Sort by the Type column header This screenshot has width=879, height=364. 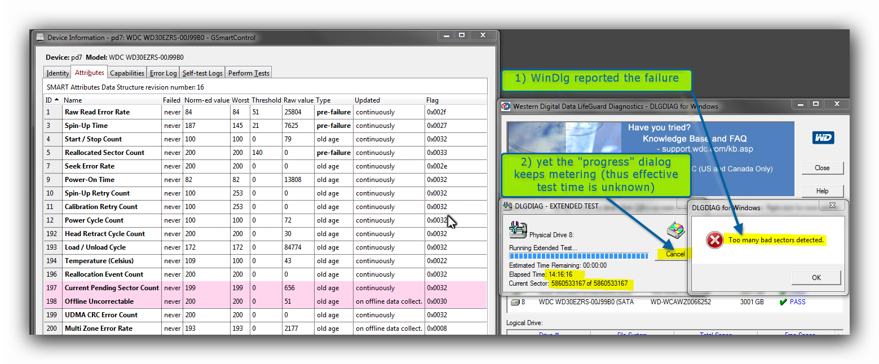pyautogui.click(x=334, y=100)
